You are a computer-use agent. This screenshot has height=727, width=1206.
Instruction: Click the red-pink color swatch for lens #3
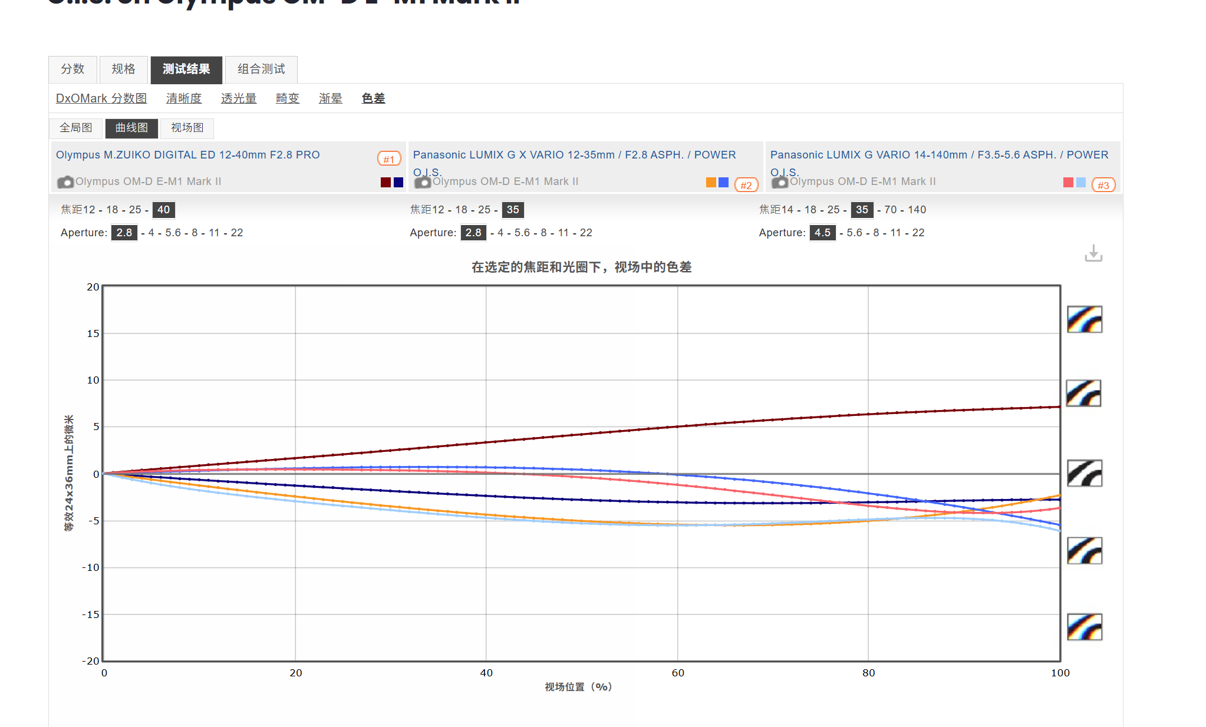click(x=1068, y=183)
